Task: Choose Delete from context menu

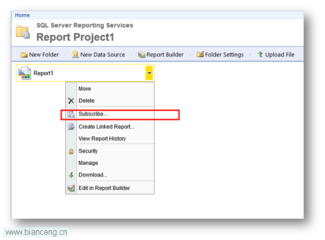Action: click(x=86, y=101)
